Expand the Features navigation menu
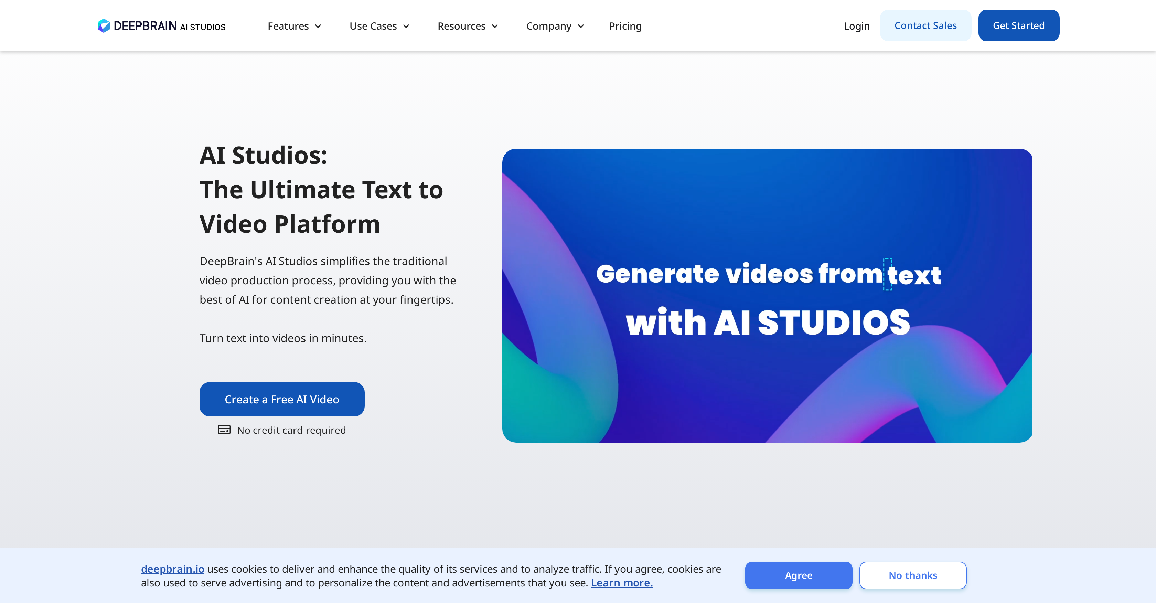This screenshot has width=1156, height=603. [293, 25]
